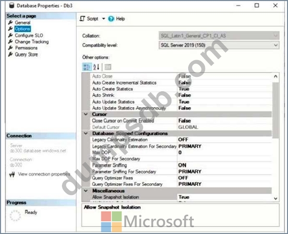Open the Change Tracking page
This screenshot has height=234, width=288.
[32, 42]
